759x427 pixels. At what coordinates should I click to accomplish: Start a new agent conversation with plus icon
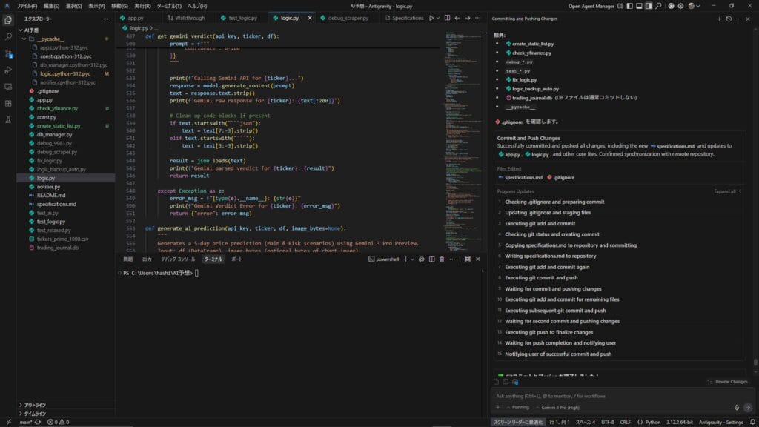pyautogui.click(x=719, y=18)
